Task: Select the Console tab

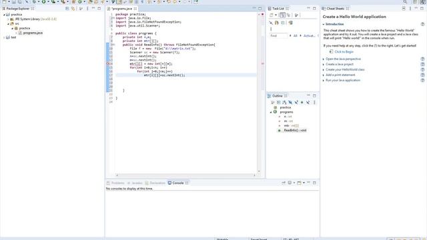Action: pyautogui.click(x=178, y=183)
